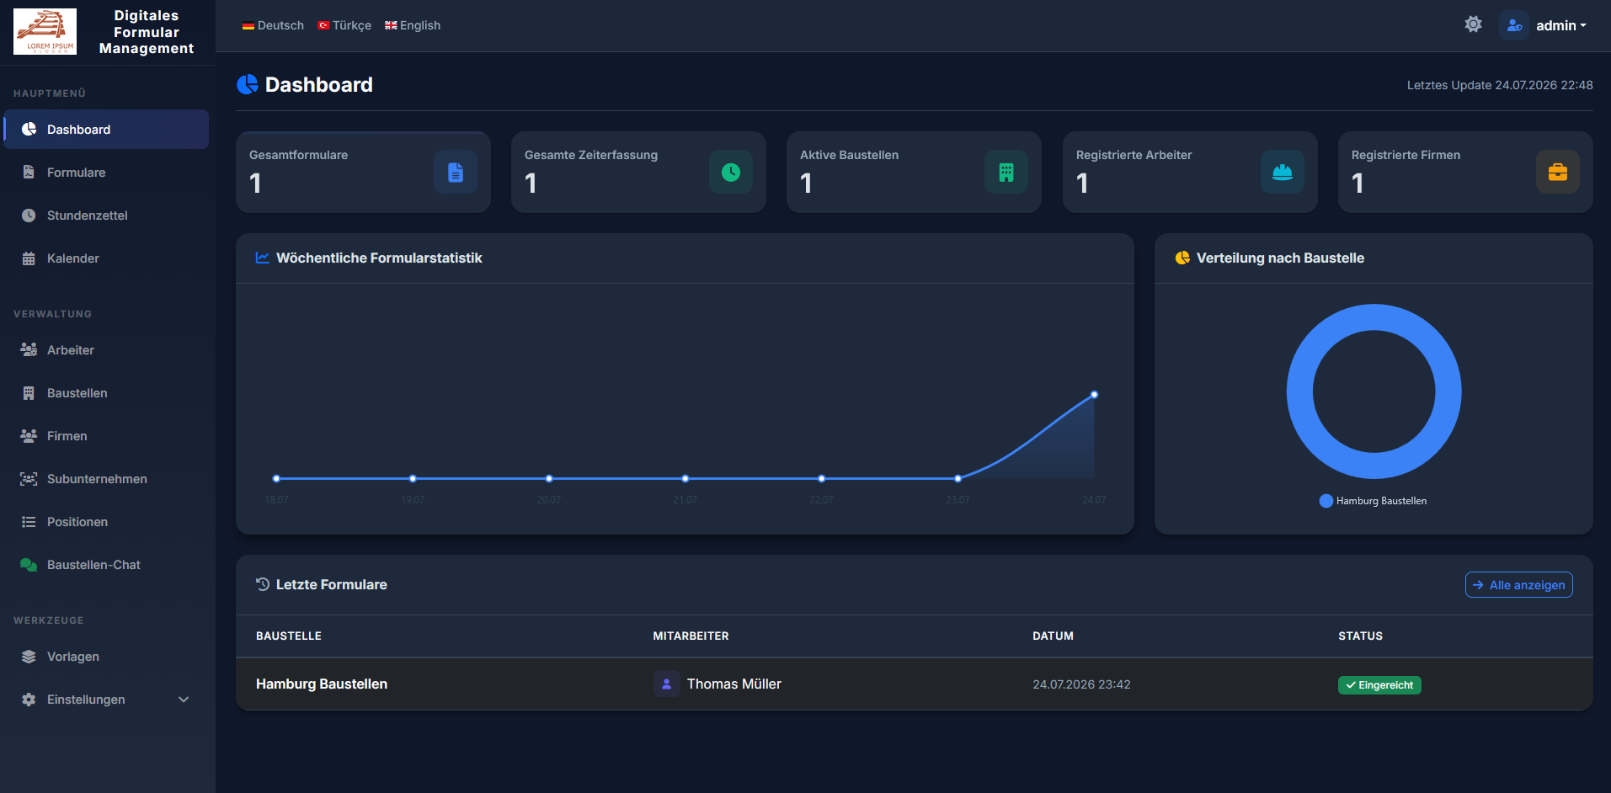Open Arbeiter in the sidebar
Image resolution: width=1611 pixels, height=793 pixels.
click(106, 349)
